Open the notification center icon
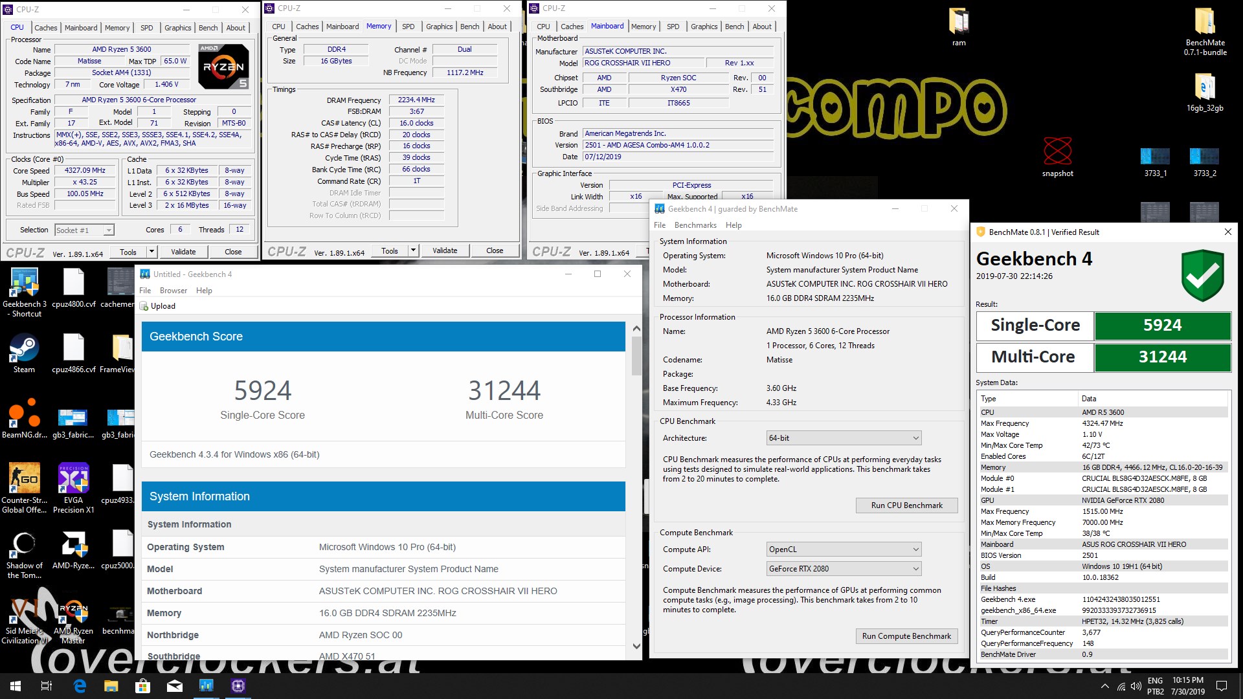The height and width of the screenshot is (699, 1243). (1222, 686)
